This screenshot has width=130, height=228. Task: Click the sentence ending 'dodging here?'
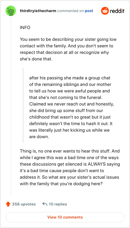coord(70,180)
